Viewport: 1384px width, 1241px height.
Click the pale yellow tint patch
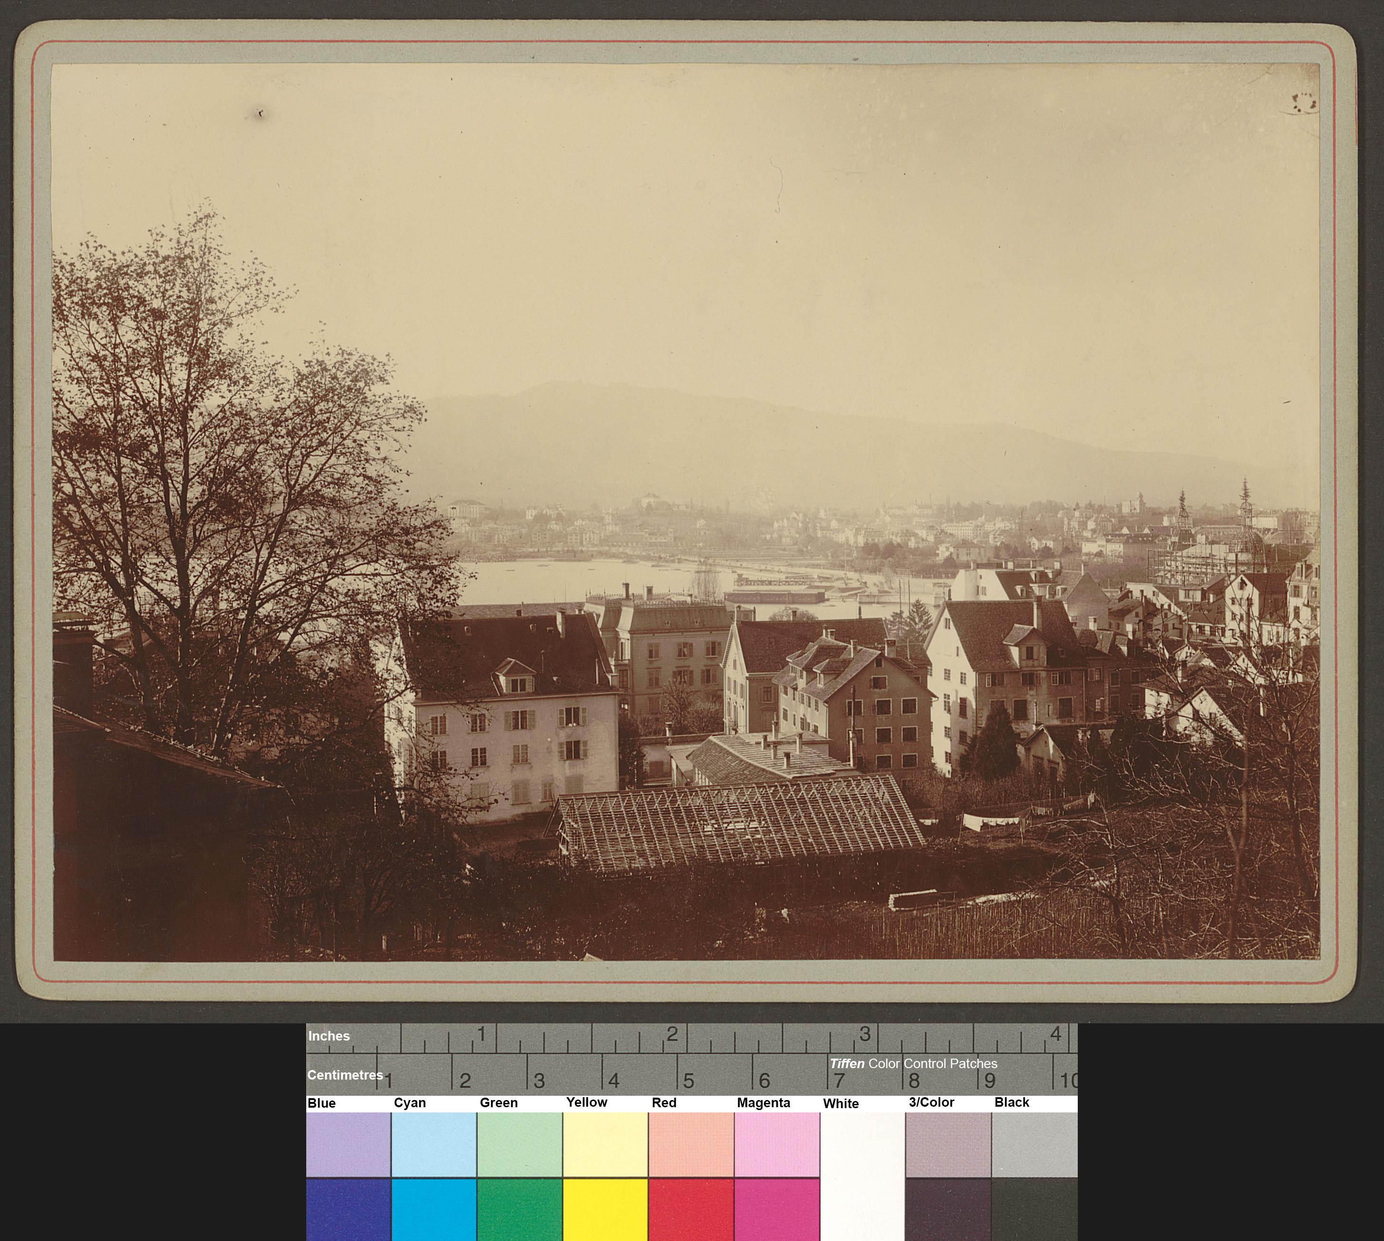[x=605, y=1144]
